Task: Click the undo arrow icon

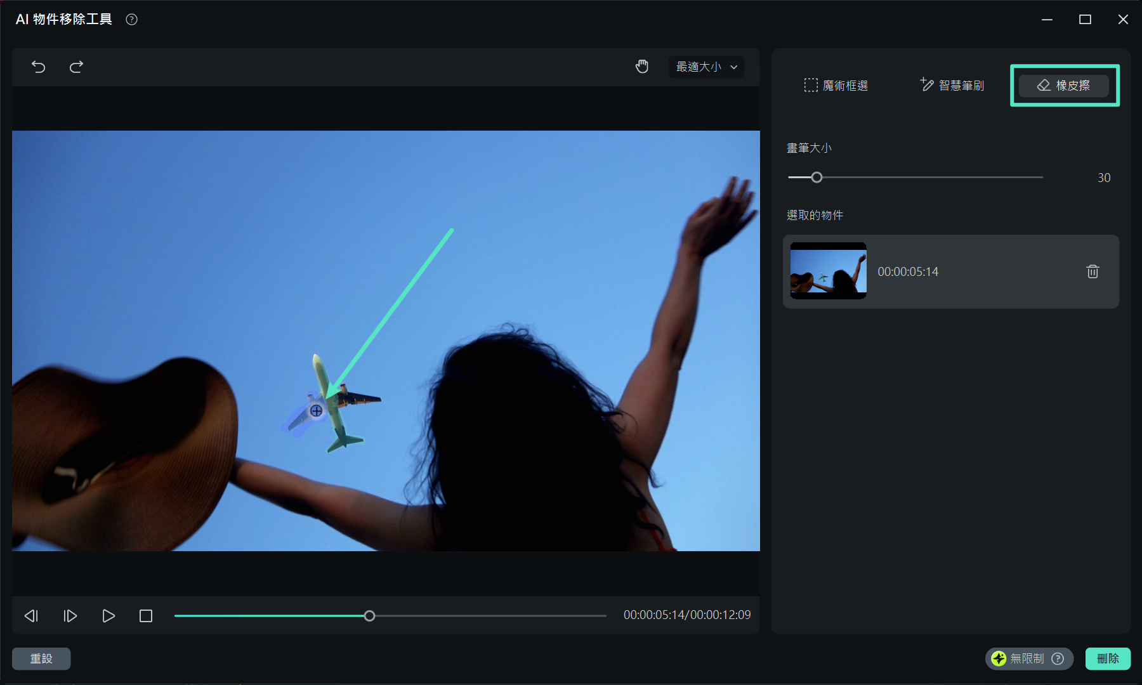Action: (39, 67)
